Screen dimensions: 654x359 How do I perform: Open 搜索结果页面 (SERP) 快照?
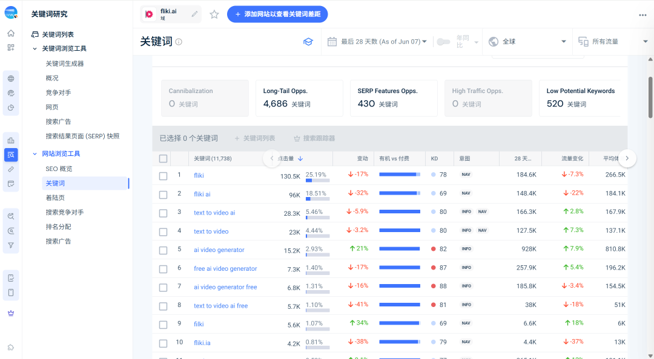click(82, 136)
